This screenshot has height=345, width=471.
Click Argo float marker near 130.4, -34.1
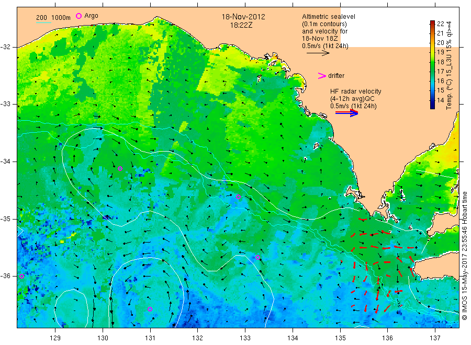(x=120, y=169)
